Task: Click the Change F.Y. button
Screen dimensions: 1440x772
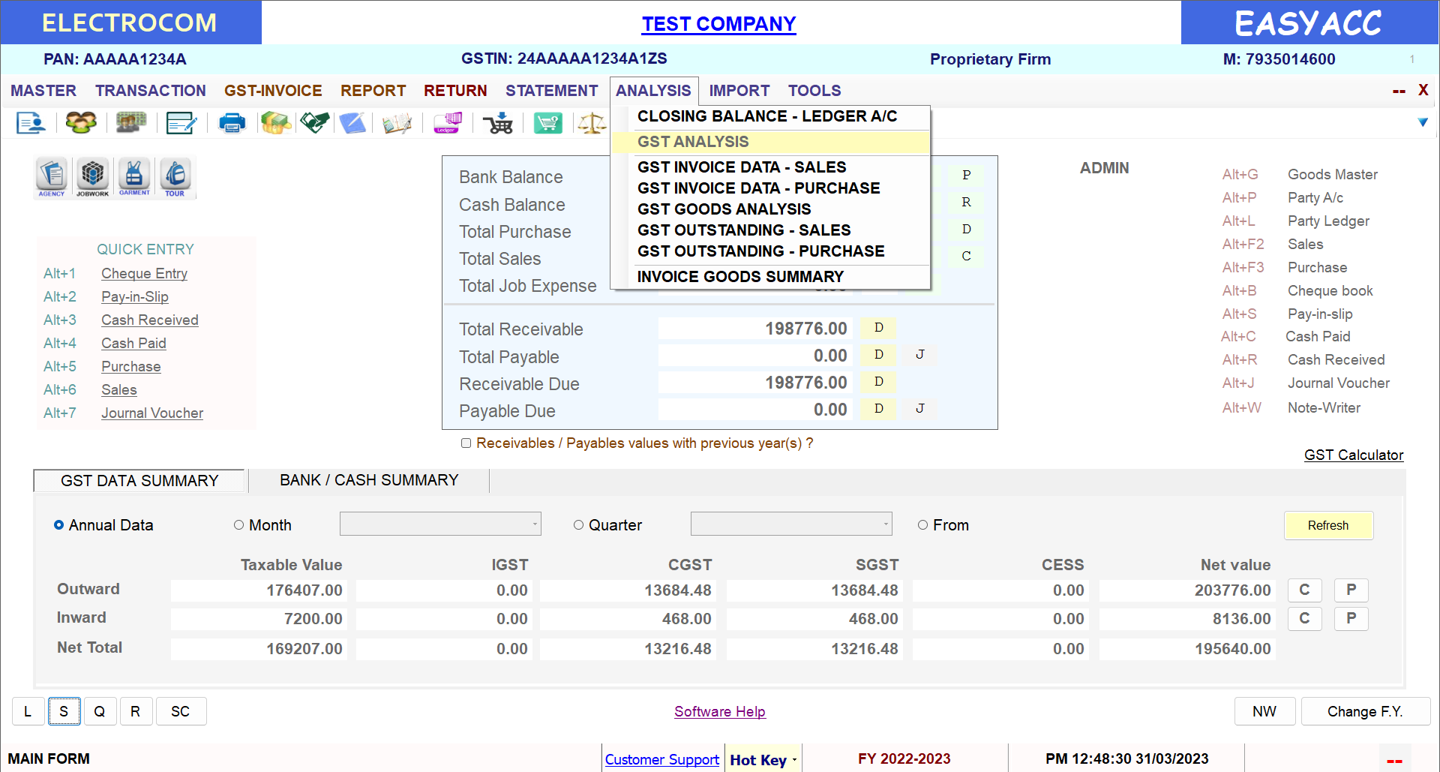Action: 1364,711
